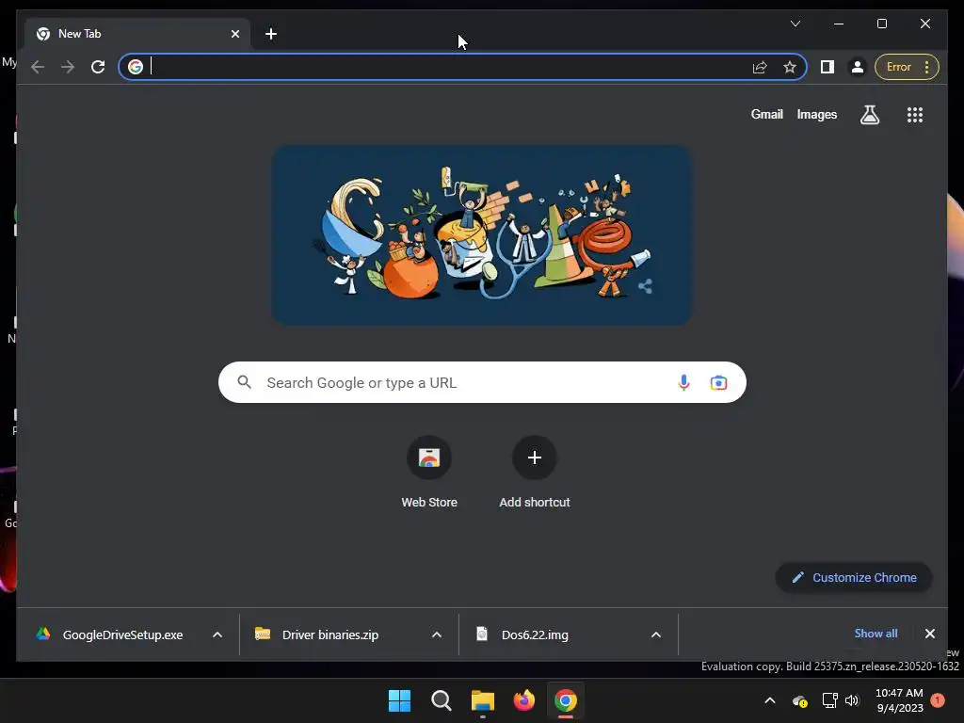Click the Add shortcut tile
Viewport: 964px width, 723px height.
click(535, 473)
